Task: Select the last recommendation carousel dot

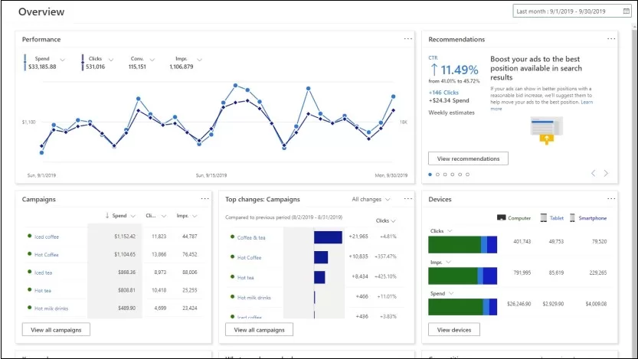Action: point(467,175)
